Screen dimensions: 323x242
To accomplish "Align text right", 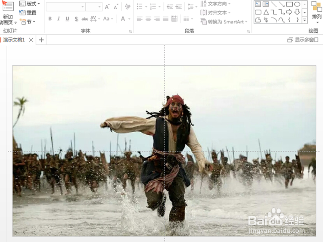I will 157,19.
